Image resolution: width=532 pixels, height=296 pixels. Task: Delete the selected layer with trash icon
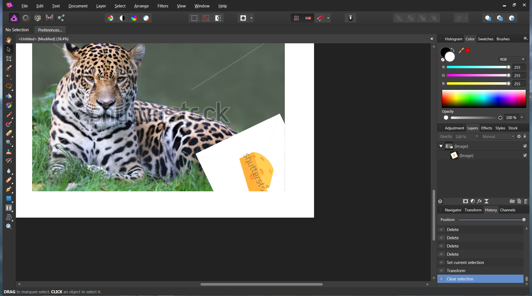click(x=526, y=201)
